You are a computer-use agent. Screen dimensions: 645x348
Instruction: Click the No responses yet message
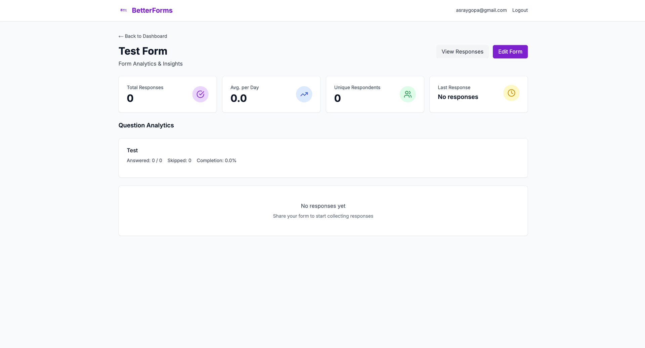pos(322,206)
